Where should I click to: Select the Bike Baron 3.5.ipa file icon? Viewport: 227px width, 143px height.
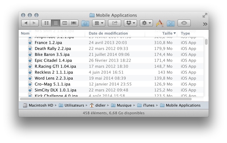pyautogui.click(x=30, y=55)
